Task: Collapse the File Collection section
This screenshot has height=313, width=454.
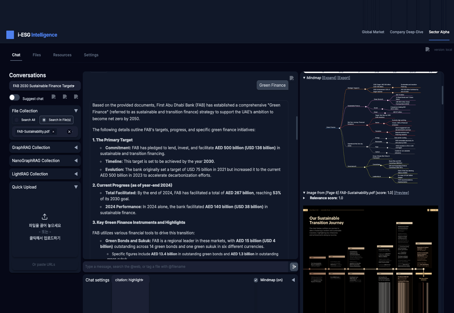Action: click(76, 111)
